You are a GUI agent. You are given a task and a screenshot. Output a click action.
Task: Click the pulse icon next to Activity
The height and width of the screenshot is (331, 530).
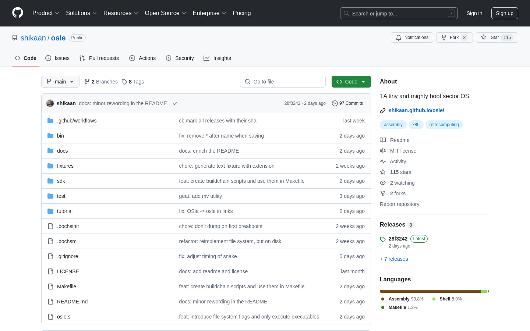(x=383, y=161)
